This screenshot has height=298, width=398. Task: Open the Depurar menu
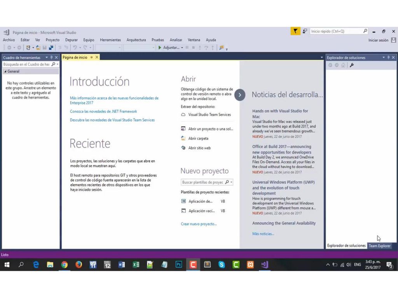[x=72, y=40]
